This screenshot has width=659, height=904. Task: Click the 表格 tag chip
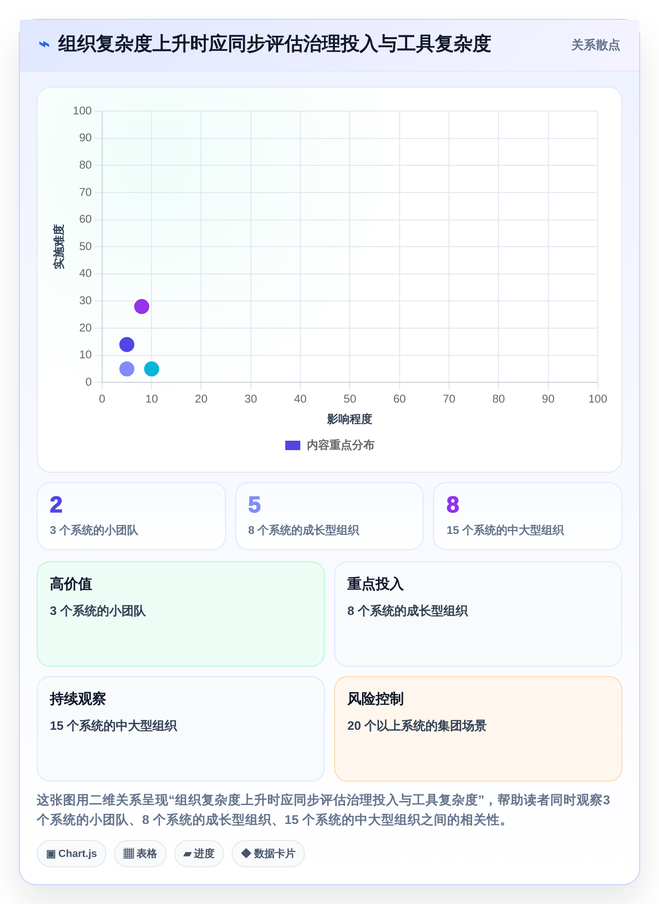coord(140,854)
